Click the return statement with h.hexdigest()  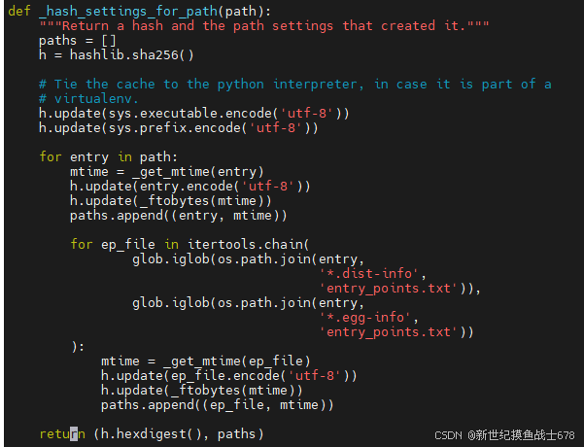point(152,434)
